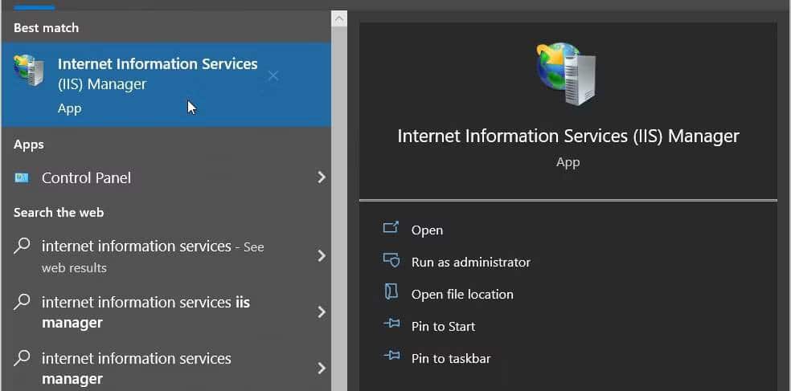The width and height of the screenshot is (791, 391).
Task: Choose Run as administrator
Action: 471,262
